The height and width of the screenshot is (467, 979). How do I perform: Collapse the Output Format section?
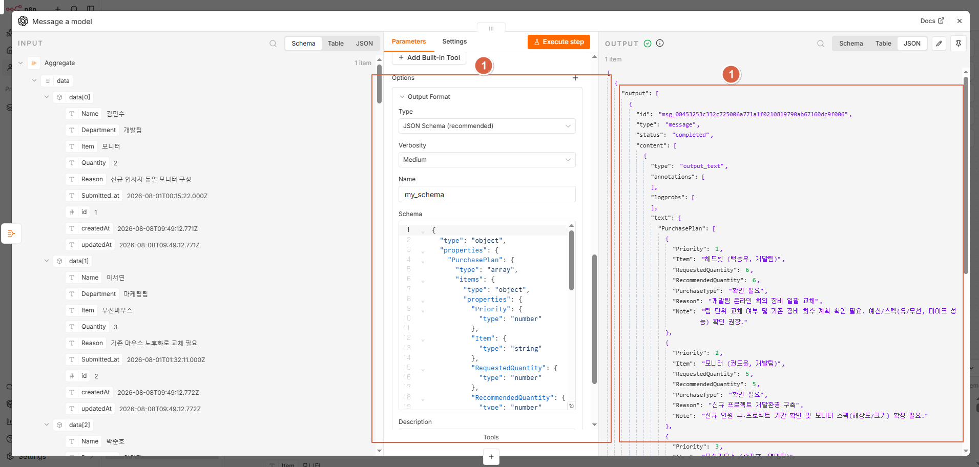402,97
